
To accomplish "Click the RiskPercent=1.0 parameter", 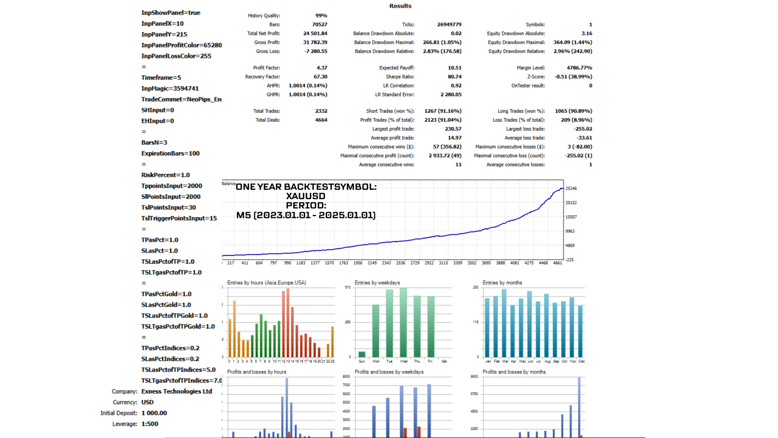I will point(165,175).
